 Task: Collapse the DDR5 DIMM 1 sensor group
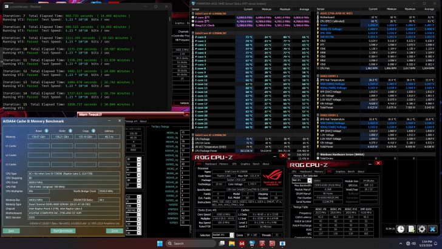pos(318,76)
